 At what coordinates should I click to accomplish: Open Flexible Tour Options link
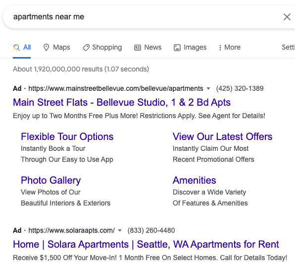(x=67, y=136)
